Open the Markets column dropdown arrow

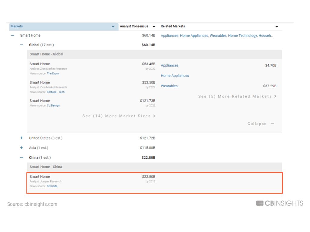click(113, 27)
